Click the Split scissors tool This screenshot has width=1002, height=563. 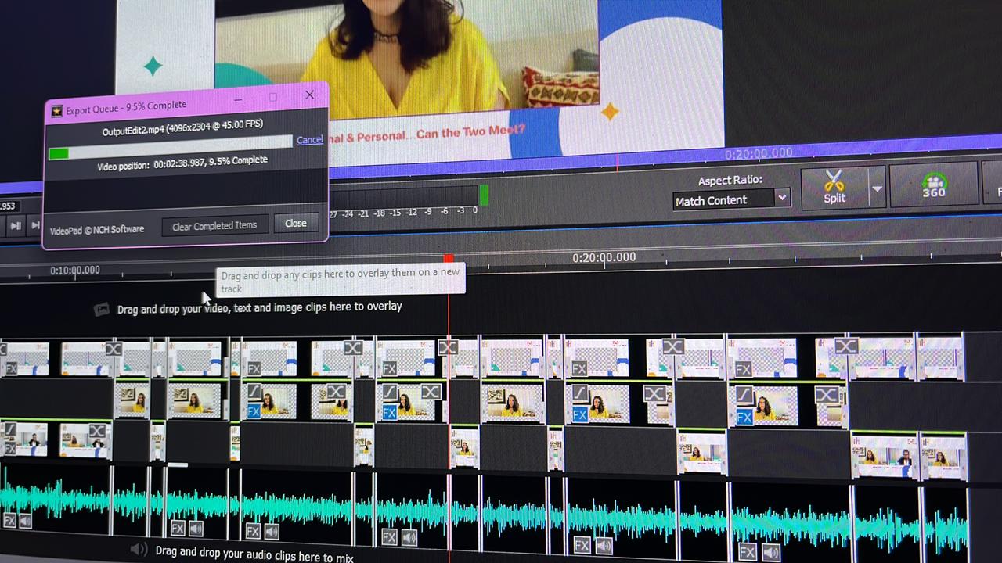pyautogui.click(x=834, y=186)
